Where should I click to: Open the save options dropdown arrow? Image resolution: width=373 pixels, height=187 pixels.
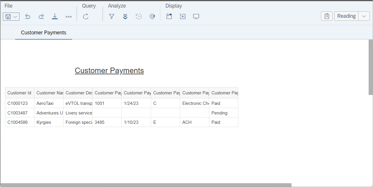15,17
